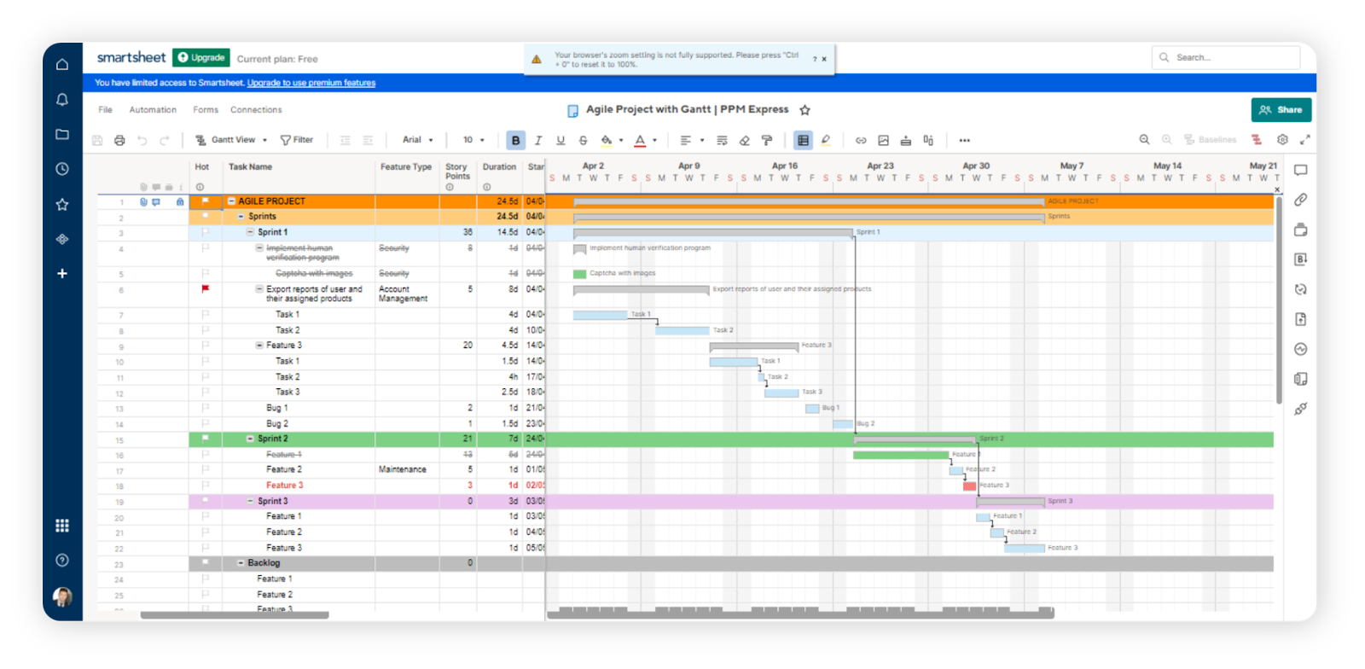
Task: Toggle favorite star for sheet title
Action: tap(804, 109)
